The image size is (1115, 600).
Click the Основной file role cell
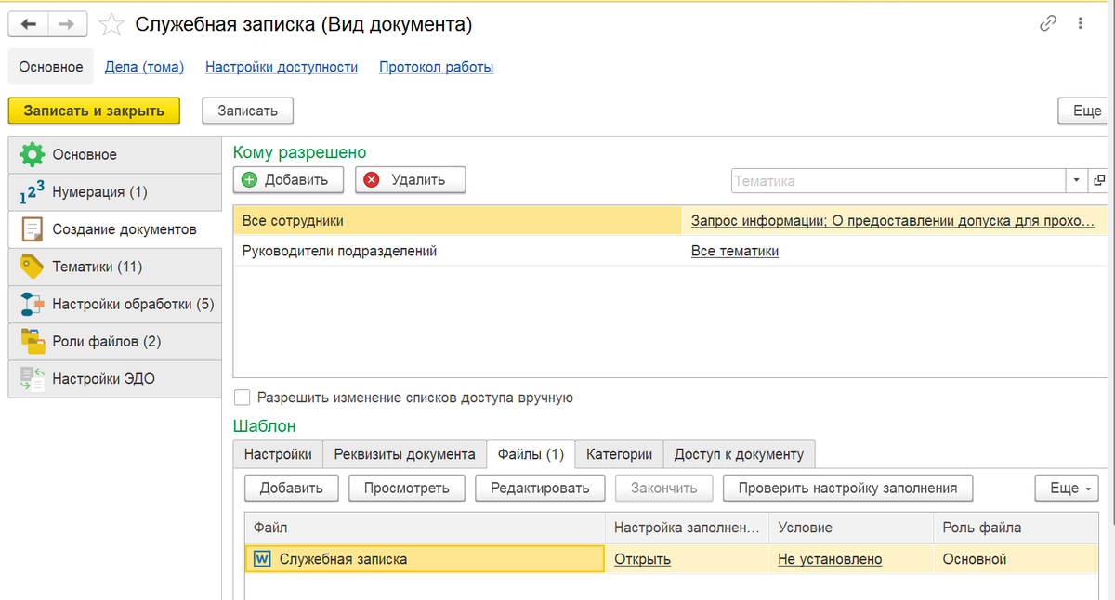[1015, 559]
